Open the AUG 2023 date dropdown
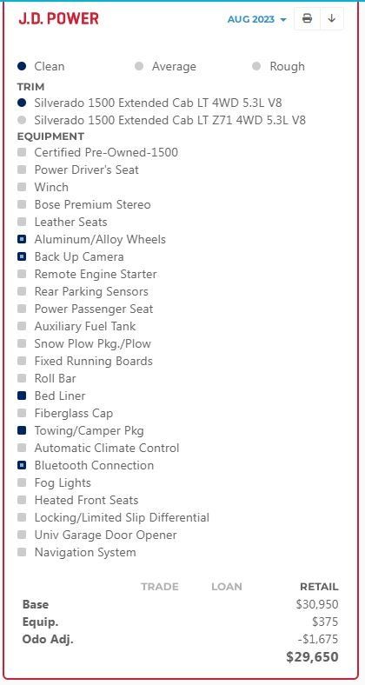Image resolution: width=365 pixels, height=685 pixels. [x=256, y=19]
